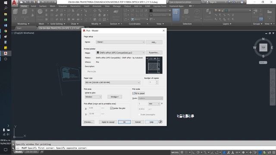Viewport: 276px width, 155px height.
Task: Click the E compass letter on ViewCube
Action: click(272, 48)
